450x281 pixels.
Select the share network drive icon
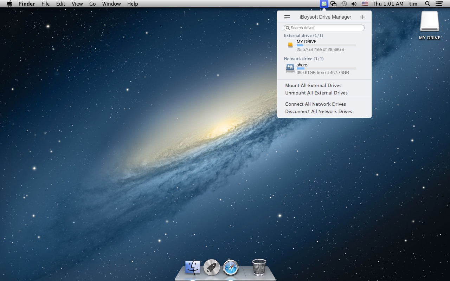290,68
